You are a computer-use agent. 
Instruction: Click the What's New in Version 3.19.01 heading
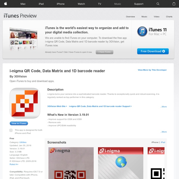click(68, 115)
